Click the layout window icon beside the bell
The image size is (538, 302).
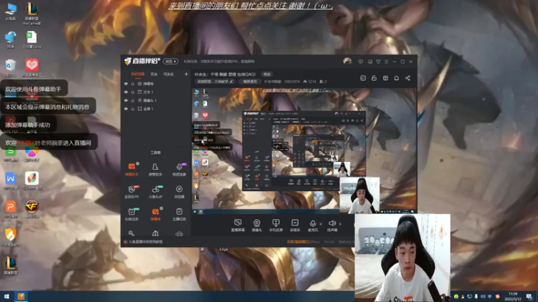click(385, 78)
